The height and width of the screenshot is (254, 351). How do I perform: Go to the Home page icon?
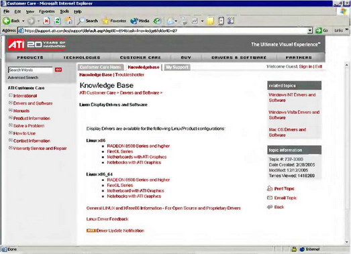pyautogui.click(x=68, y=21)
